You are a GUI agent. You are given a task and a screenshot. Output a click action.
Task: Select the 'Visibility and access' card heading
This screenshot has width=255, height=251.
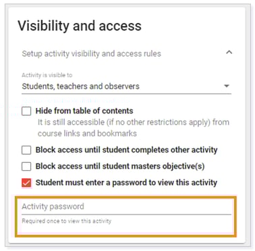(80, 26)
